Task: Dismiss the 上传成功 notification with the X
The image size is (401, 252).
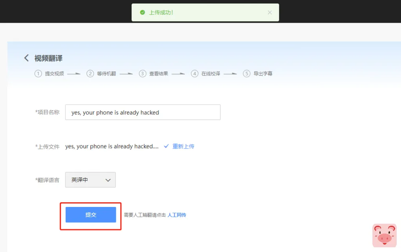Action: coord(269,13)
